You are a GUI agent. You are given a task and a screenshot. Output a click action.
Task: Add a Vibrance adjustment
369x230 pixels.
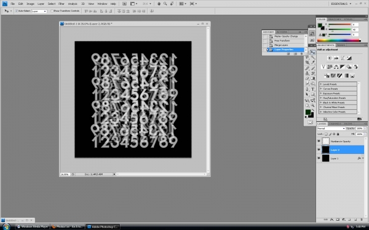323,67
